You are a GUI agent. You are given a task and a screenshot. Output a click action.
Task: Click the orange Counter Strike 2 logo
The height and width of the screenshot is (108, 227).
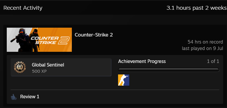pyautogui.click(x=50, y=40)
